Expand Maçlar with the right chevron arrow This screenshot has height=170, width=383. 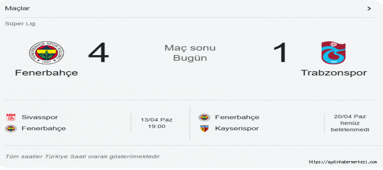(x=369, y=8)
